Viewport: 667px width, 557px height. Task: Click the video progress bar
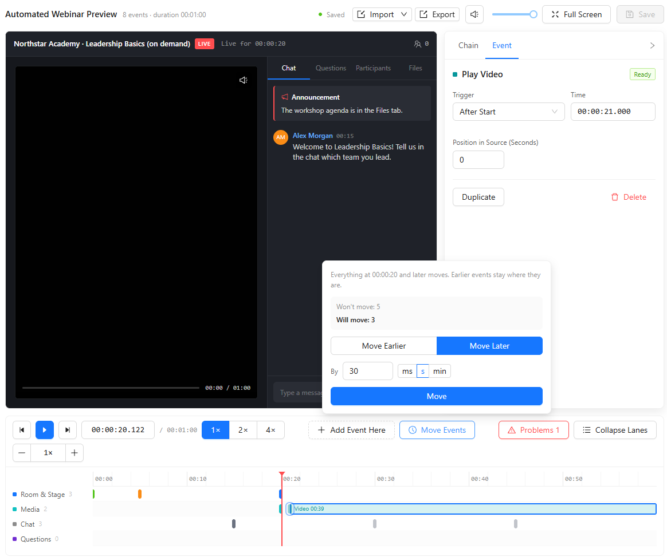tap(111, 388)
